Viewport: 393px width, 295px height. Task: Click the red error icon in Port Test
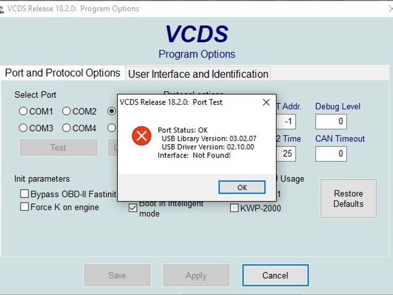(142, 136)
